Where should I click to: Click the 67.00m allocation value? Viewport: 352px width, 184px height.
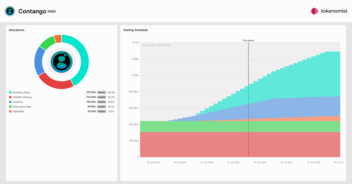tap(92, 107)
